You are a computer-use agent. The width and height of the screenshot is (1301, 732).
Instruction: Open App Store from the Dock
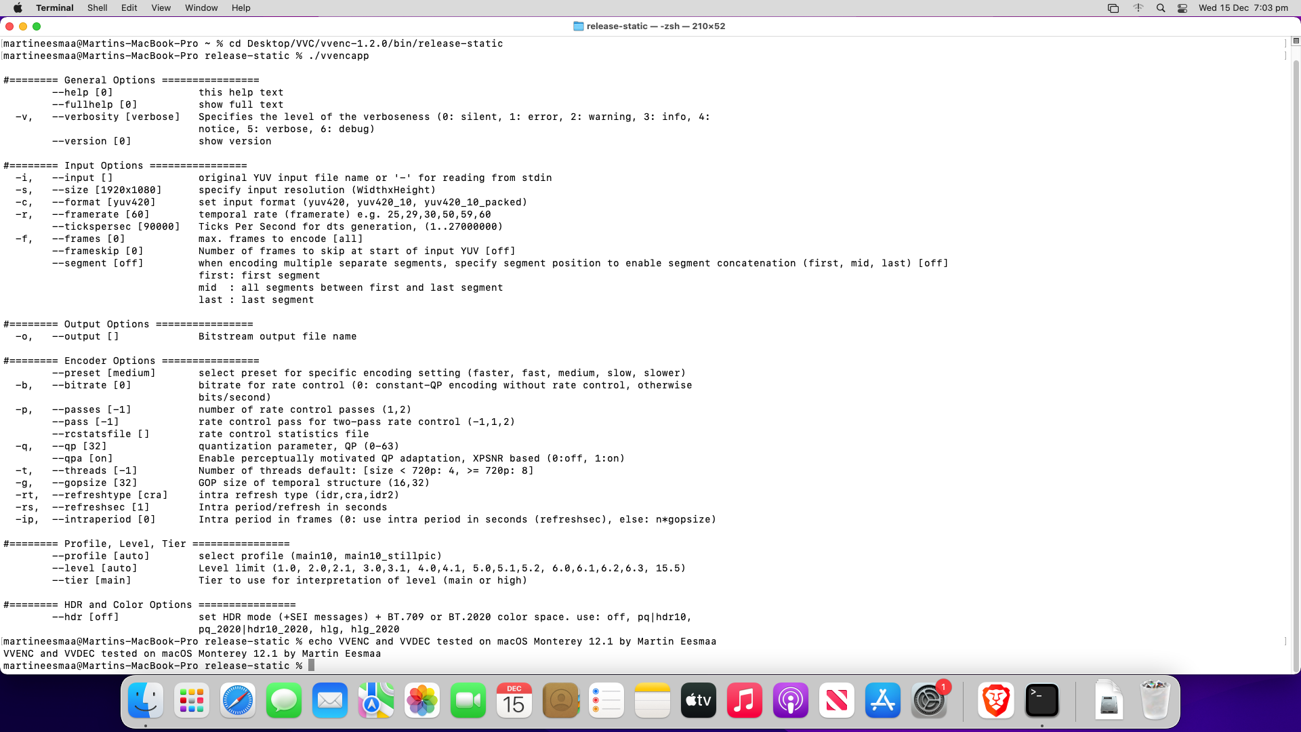883,700
